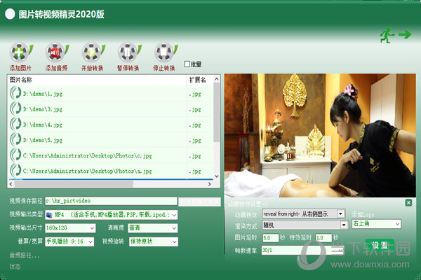Click the leaf icon beside Photos\a.jpg
The height and width of the screenshot is (280, 421).
(15, 171)
